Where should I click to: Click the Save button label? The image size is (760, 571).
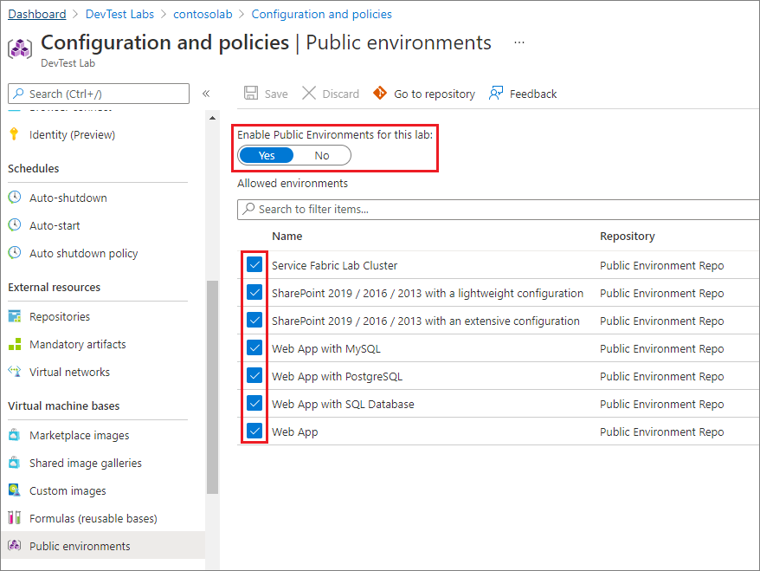(x=276, y=94)
